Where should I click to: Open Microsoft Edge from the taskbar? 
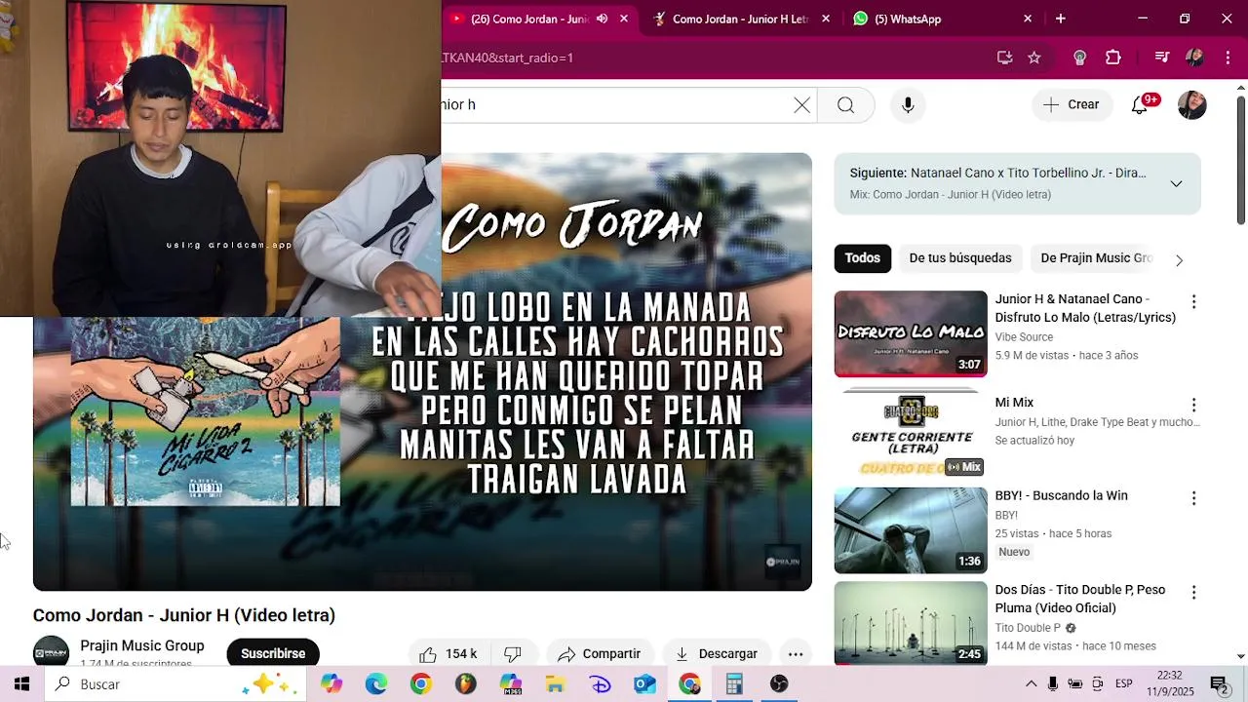point(376,684)
